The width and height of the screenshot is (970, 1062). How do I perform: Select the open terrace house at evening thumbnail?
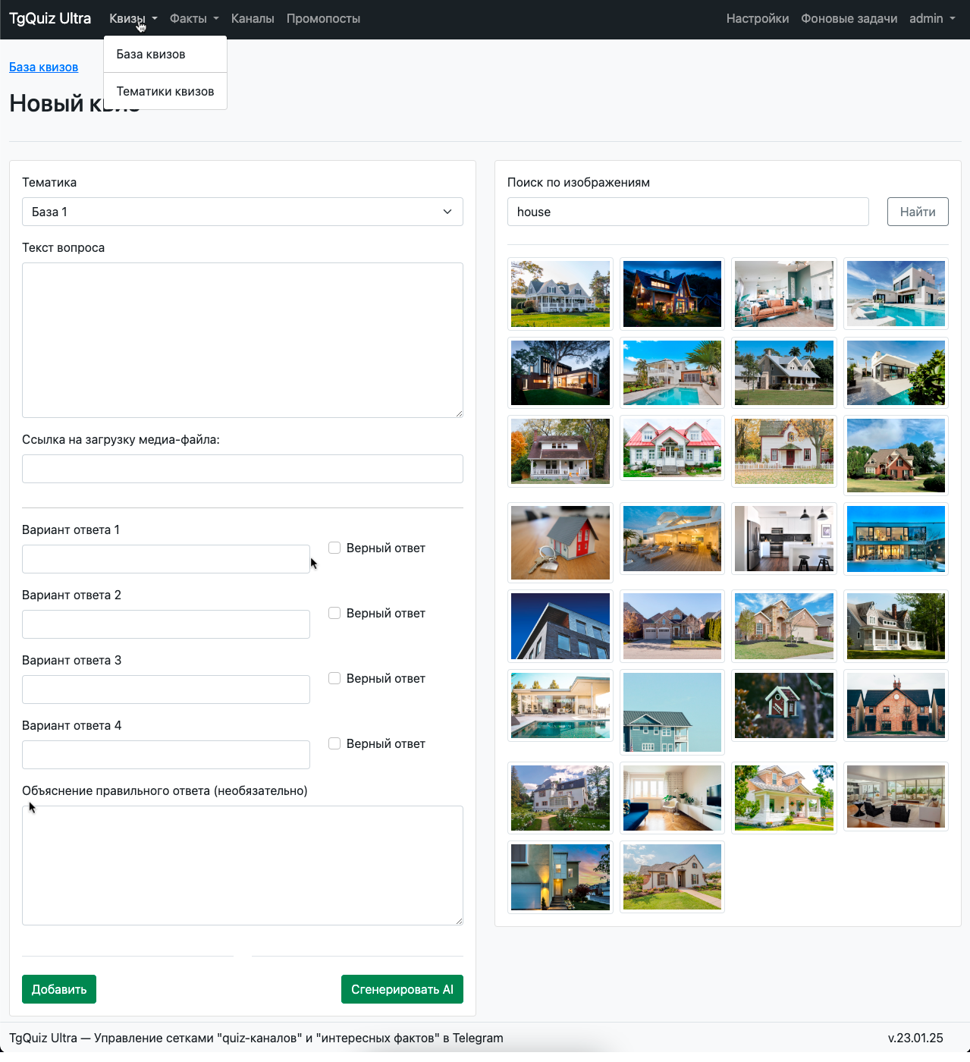672,539
